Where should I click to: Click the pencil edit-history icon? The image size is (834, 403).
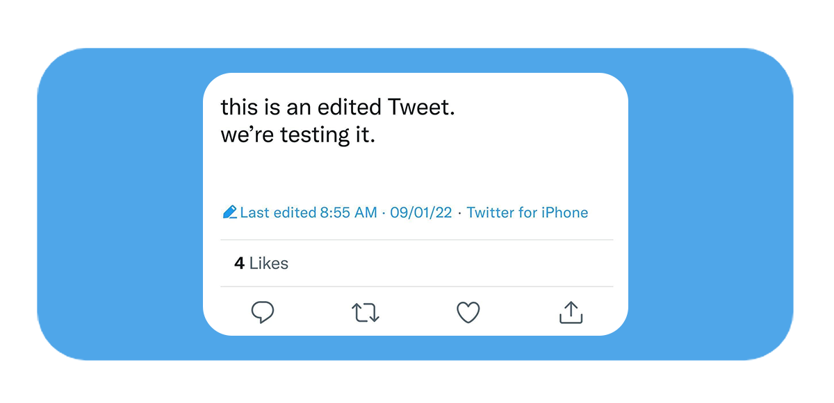click(x=229, y=212)
